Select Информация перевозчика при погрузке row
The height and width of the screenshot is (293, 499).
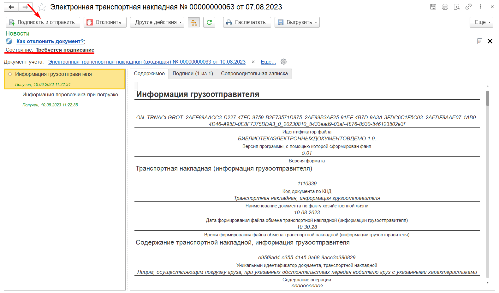point(65,99)
